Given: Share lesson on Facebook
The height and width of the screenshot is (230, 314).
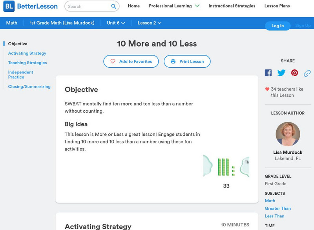Looking at the screenshot, I should point(268,73).
